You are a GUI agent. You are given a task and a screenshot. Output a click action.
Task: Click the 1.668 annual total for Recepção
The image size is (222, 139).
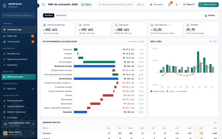click(x=214, y=133)
